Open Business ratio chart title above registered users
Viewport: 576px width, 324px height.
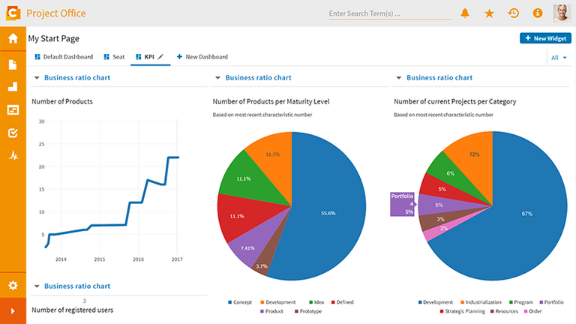point(77,286)
